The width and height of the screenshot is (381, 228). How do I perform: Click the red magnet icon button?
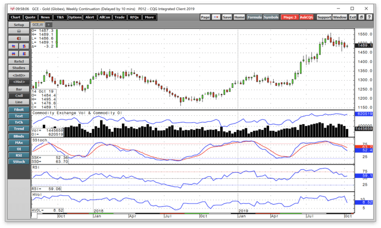[18, 39]
